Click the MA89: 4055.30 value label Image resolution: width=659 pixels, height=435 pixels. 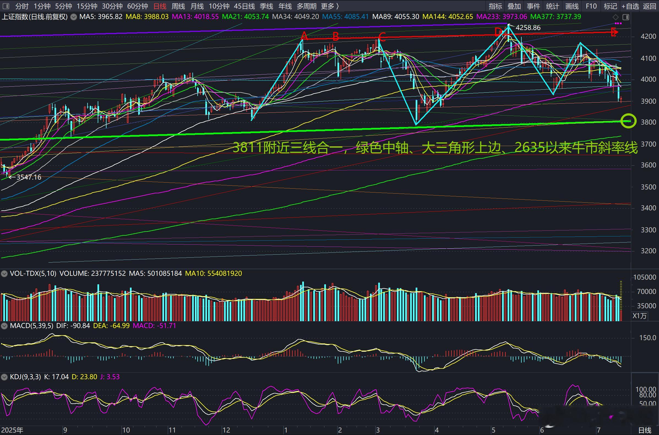click(x=396, y=17)
